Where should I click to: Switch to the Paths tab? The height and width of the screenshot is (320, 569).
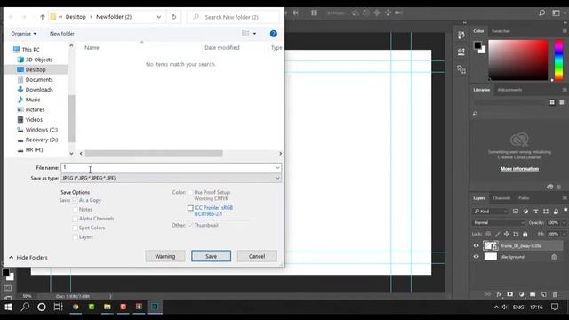point(524,198)
